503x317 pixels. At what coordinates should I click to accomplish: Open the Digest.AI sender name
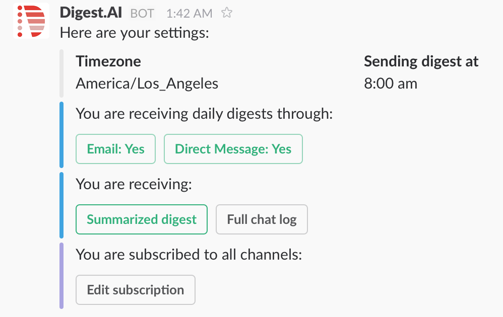(91, 13)
